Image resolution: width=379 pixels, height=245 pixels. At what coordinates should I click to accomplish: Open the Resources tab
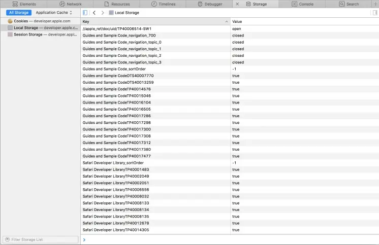(x=116, y=4)
